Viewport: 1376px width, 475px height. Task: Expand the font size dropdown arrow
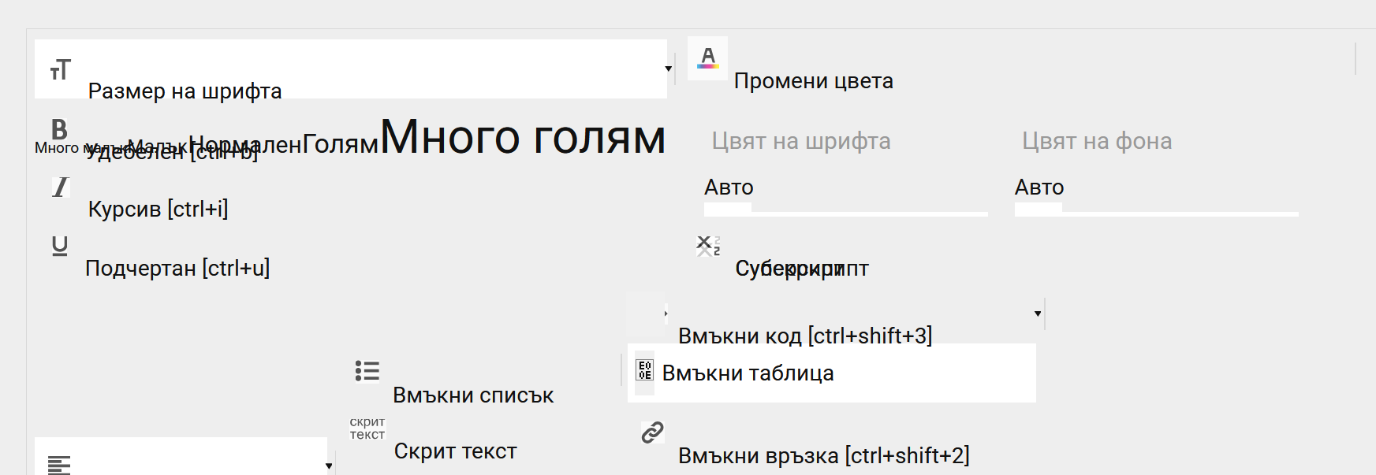point(668,69)
